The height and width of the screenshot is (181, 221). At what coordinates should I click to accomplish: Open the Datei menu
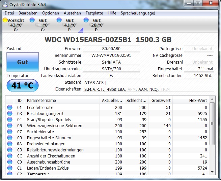click(x=9, y=13)
